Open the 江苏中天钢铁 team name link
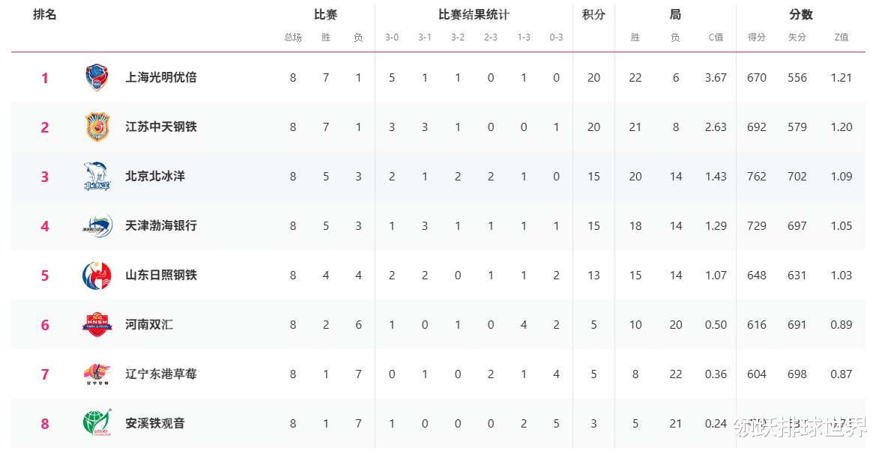 tap(161, 127)
